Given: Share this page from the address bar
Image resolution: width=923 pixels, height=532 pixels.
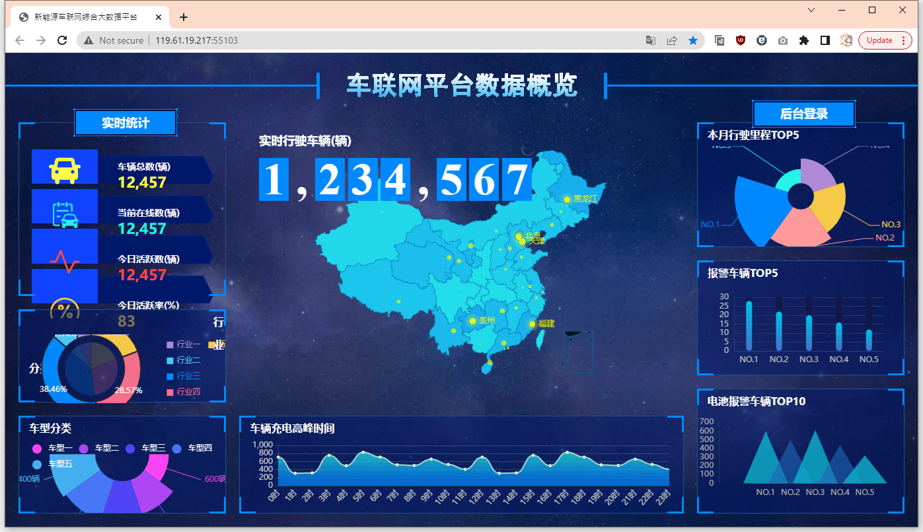Looking at the screenshot, I should pyautogui.click(x=672, y=40).
